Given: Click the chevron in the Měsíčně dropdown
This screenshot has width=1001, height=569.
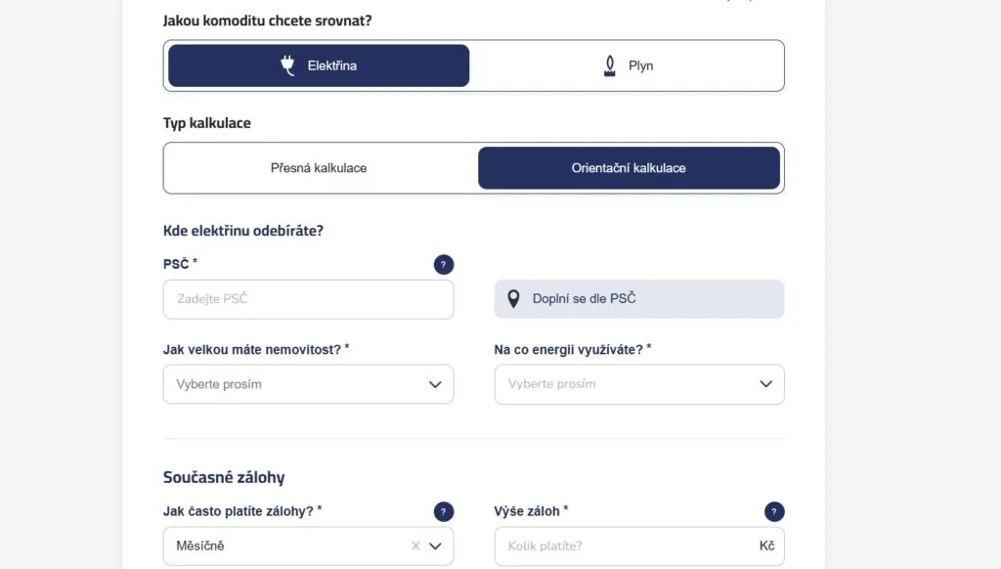Looking at the screenshot, I should click(435, 546).
